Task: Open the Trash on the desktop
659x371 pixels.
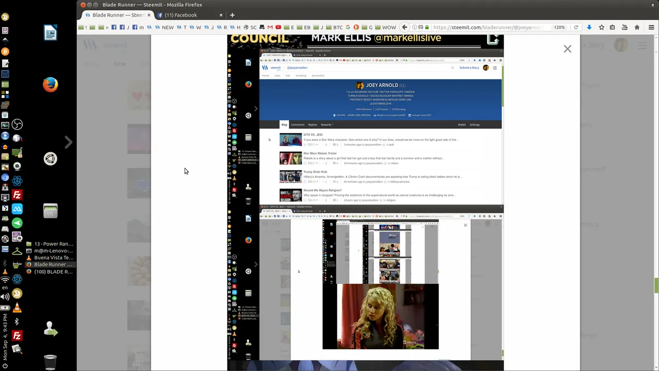Action: pyautogui.click(x=50, y=362)
